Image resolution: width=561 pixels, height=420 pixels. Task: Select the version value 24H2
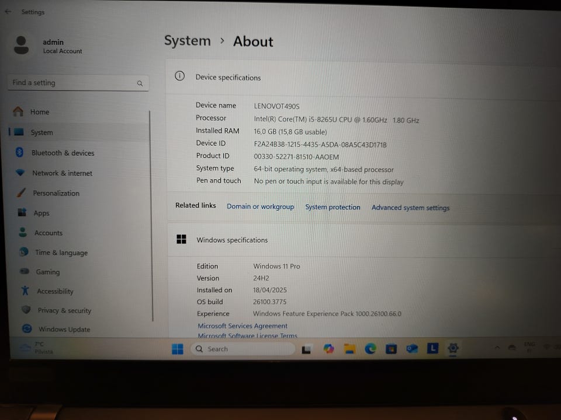(x=261, y=278)
